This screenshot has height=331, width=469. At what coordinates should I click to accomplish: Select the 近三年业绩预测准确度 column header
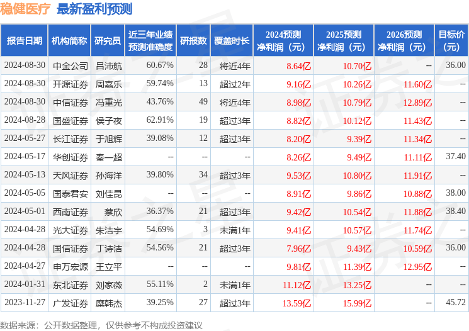[150, 40]
